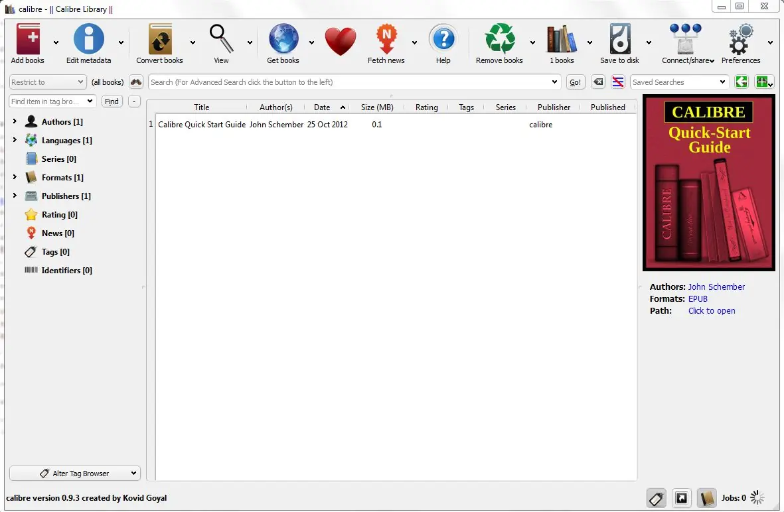This screenshot has height=512, width=784.
Task: Click the Go! search button
Action: tap(575, 82)
